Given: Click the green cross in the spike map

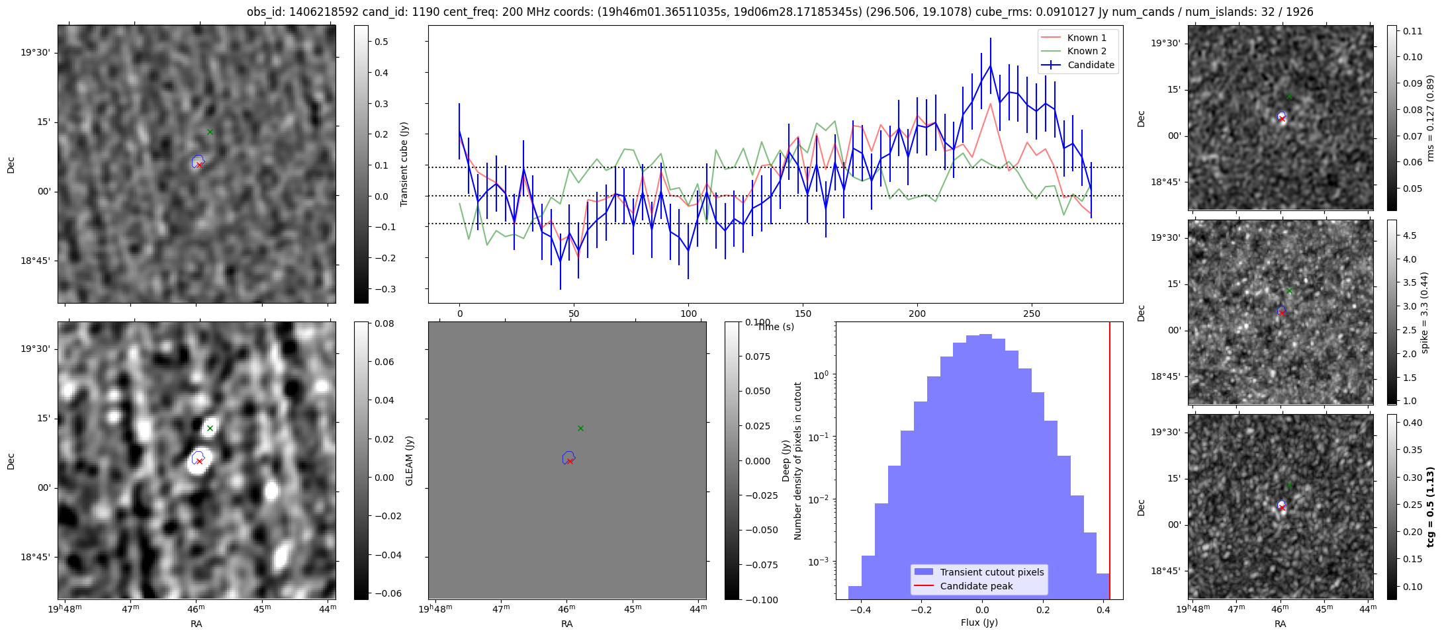Looking at the screenshot, I should click(x=1289, y=290).
